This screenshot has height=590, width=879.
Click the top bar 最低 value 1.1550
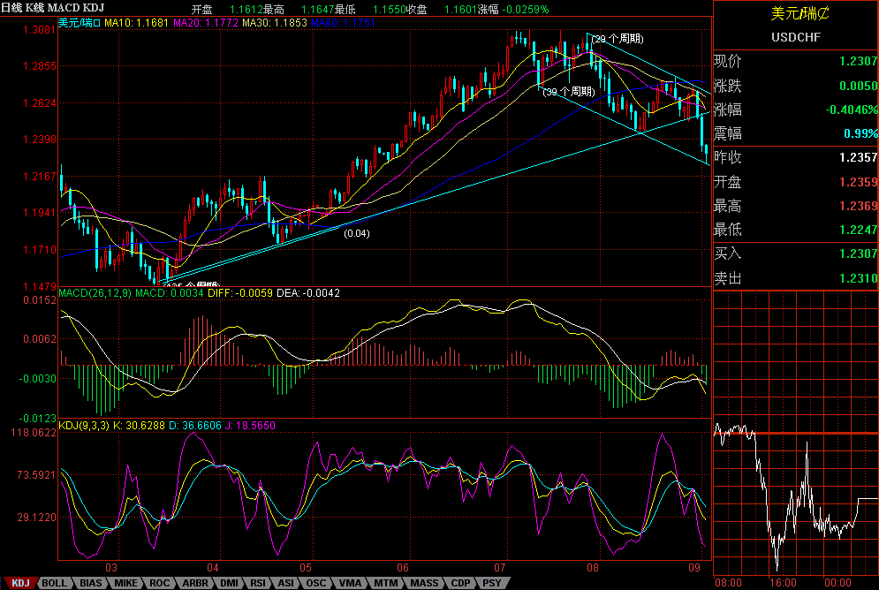point(389,10)
